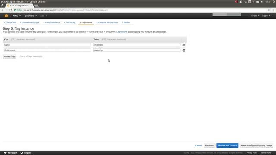Edit the Name tag value field
This screenshot has height=155, width=276.
(137, 45)
